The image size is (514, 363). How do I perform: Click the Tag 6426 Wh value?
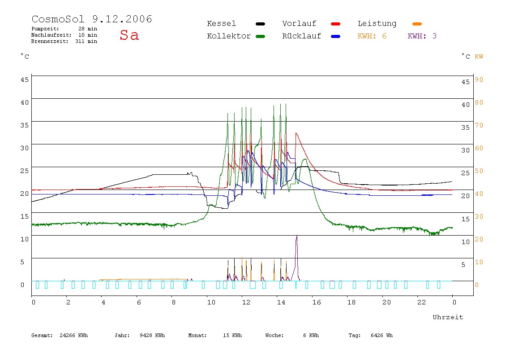click(381, 335)
